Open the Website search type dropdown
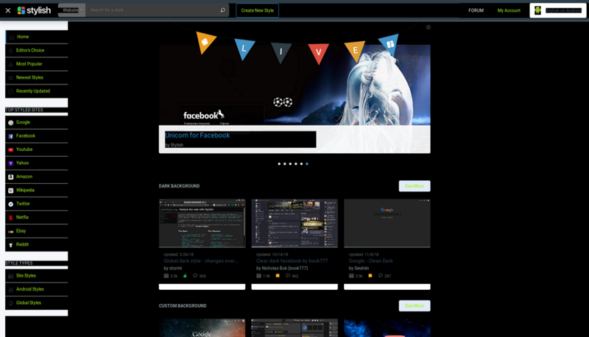 coord(71,10)
